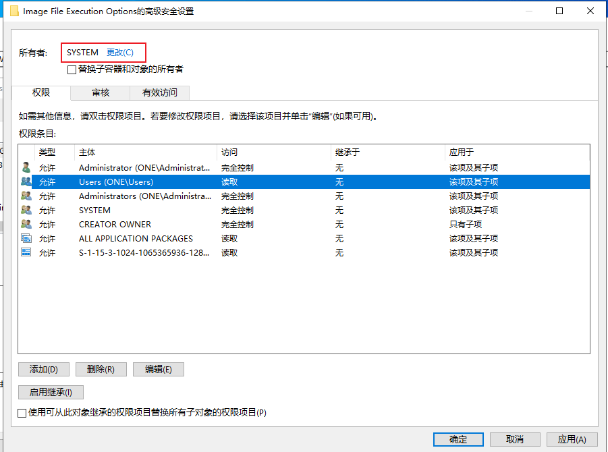
Task: Click the 取消 button
Action: (515, 440)
